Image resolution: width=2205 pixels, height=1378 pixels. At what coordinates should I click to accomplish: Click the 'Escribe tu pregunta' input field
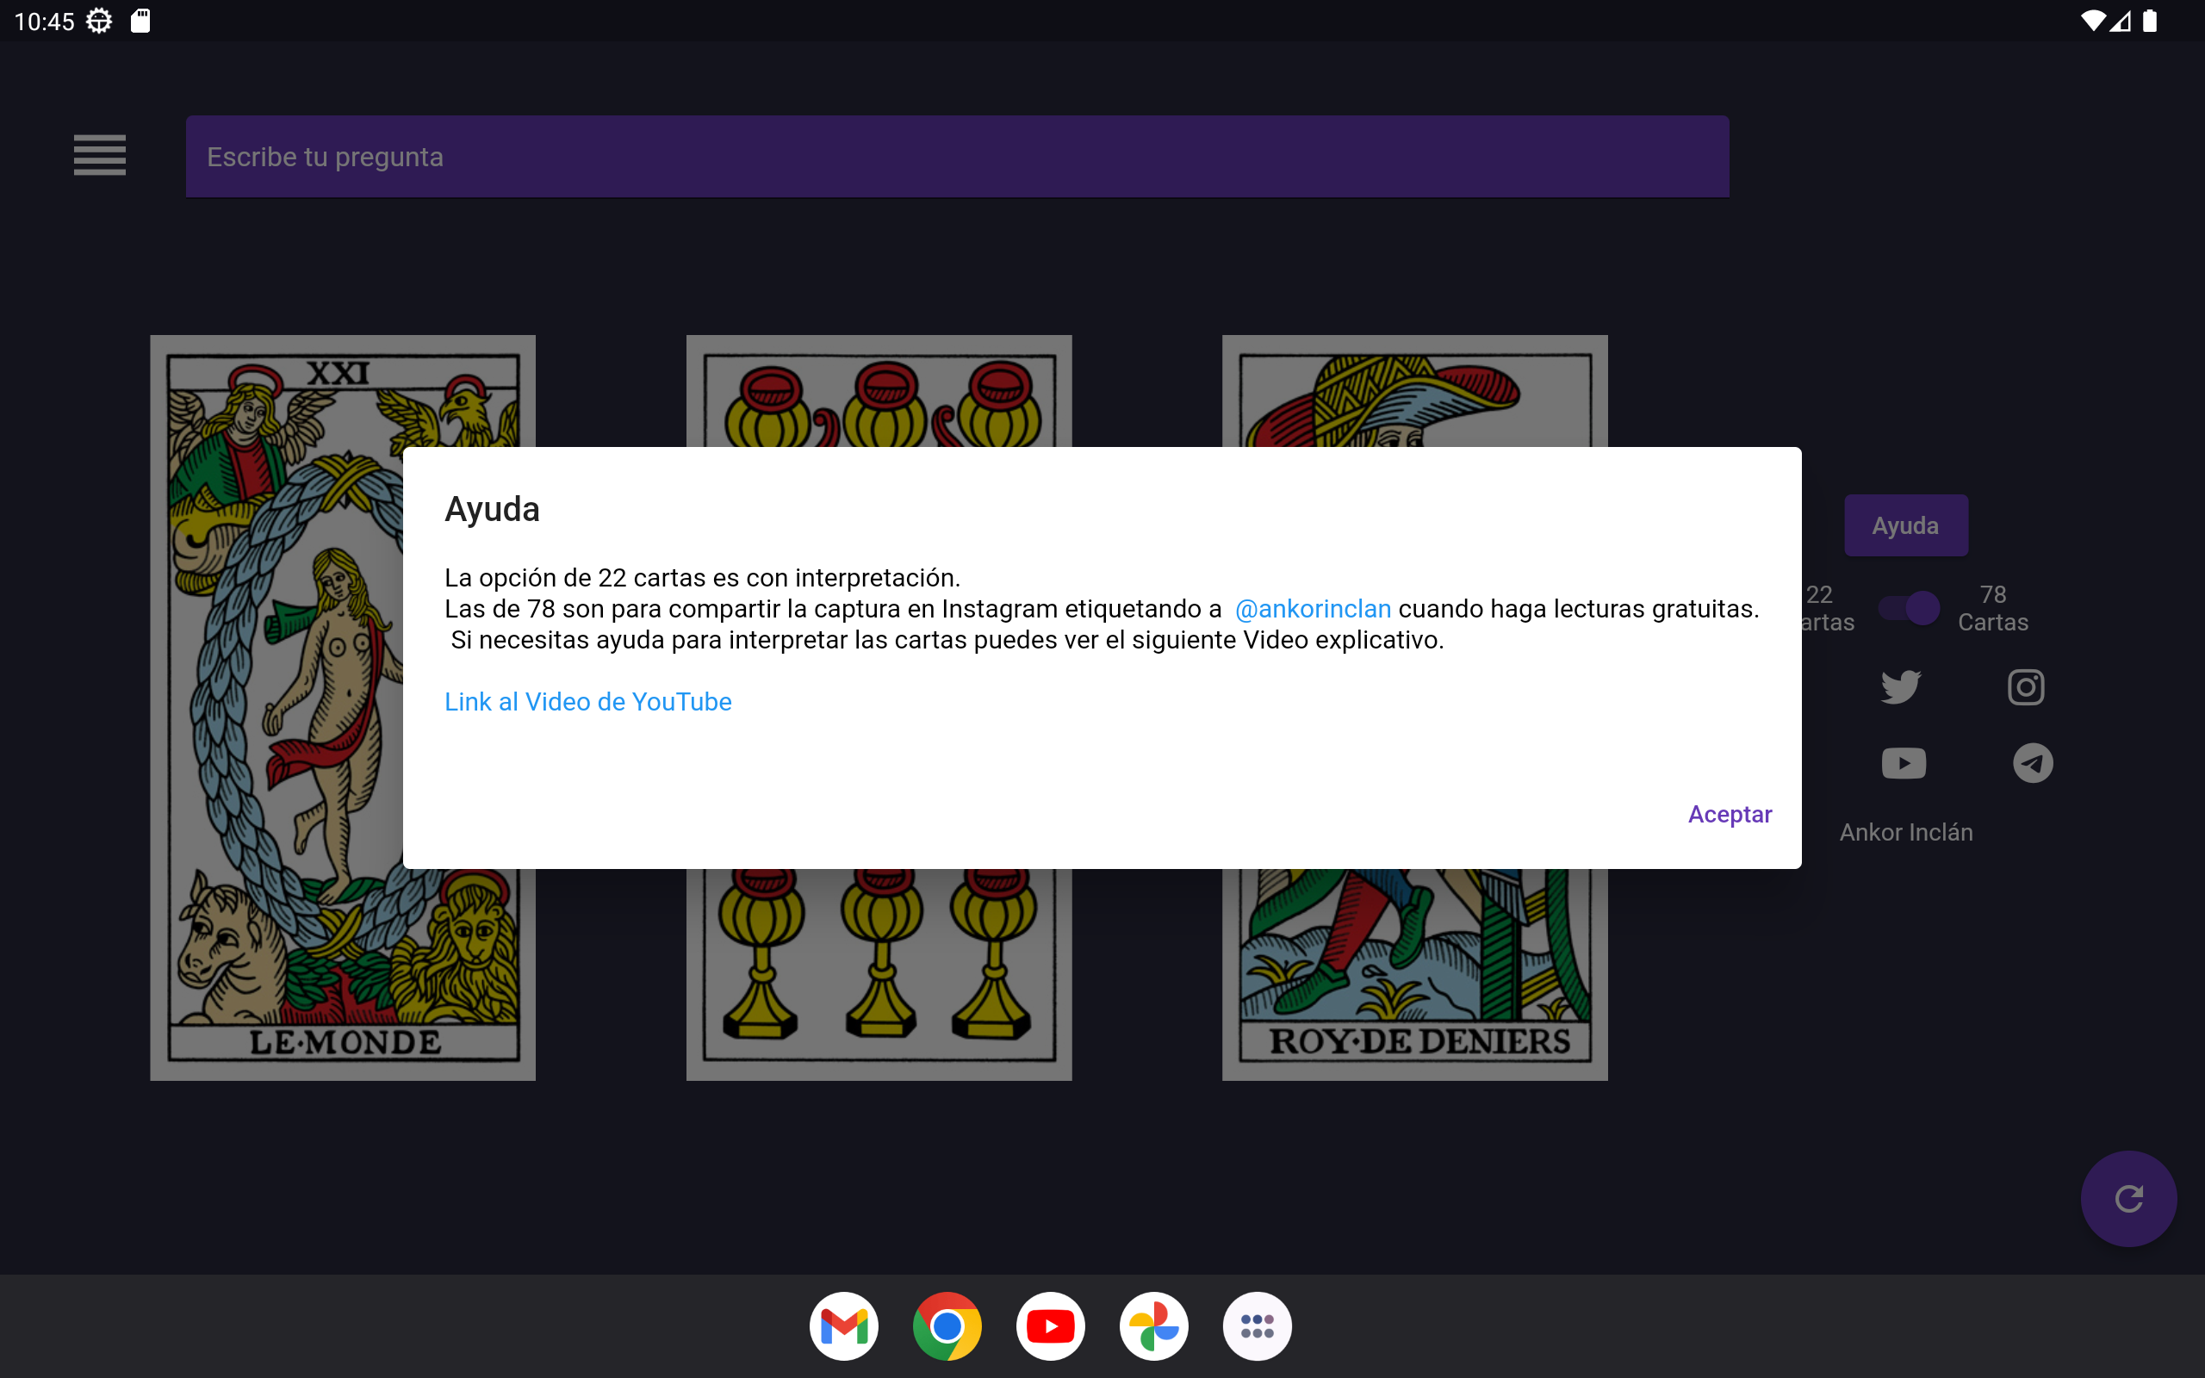(x=957, y=156)
